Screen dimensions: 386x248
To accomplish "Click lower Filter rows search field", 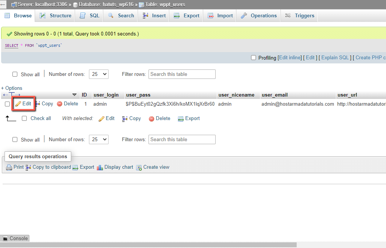I will click(182, 140).
